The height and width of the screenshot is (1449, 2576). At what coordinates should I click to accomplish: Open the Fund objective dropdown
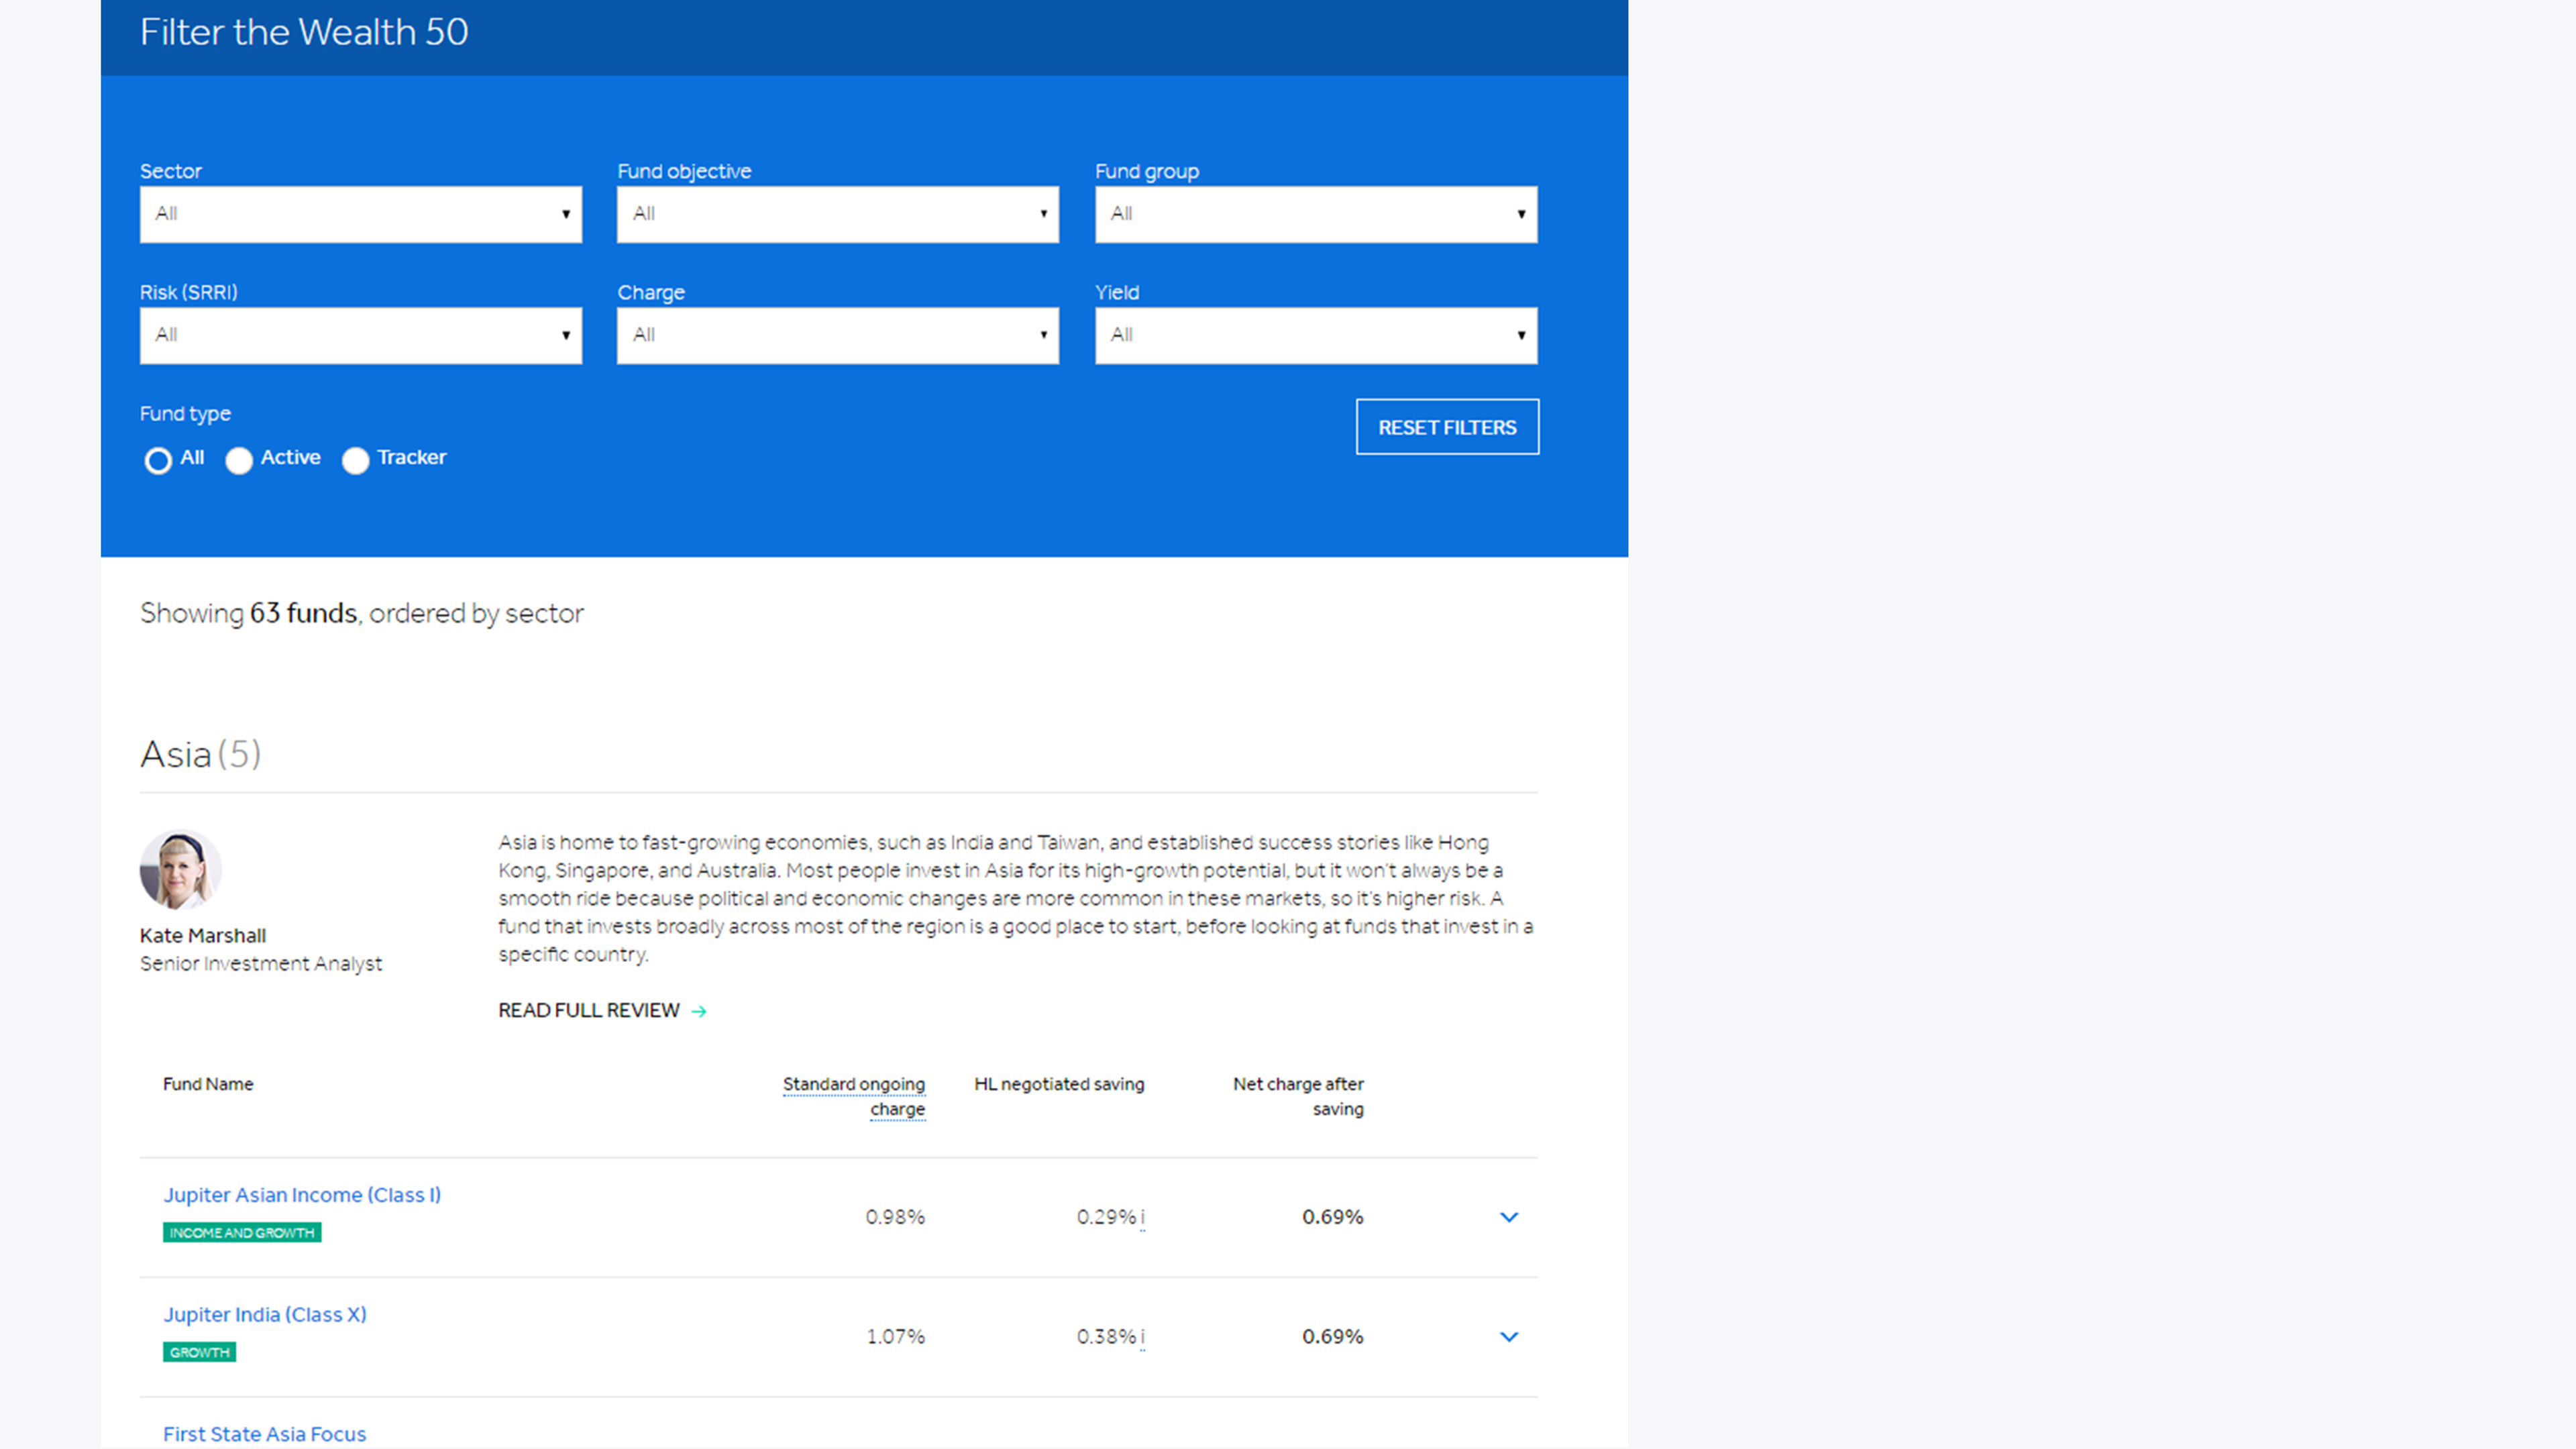(838, 214)
